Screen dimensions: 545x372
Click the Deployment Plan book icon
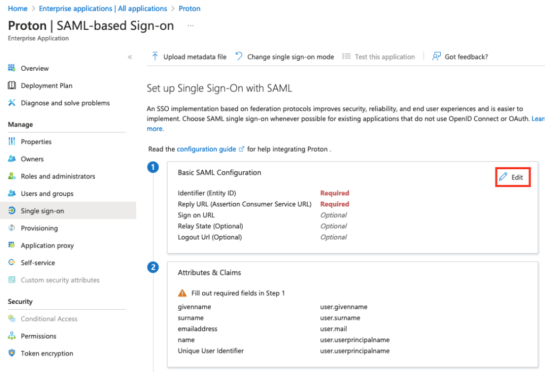tap(12, 86)
